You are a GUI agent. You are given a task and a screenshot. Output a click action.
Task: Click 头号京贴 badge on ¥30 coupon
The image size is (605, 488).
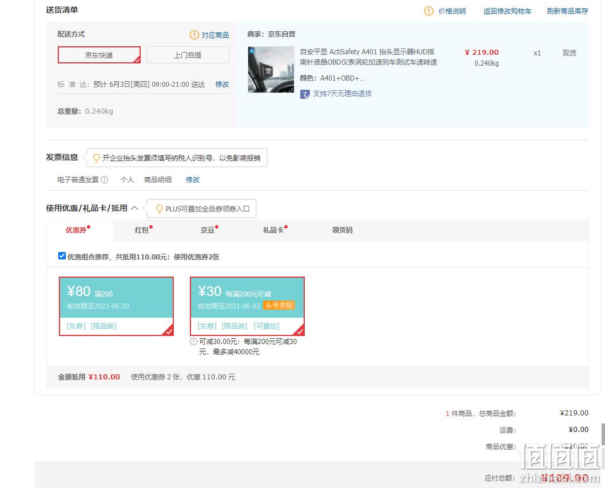(x=279, y=306)
